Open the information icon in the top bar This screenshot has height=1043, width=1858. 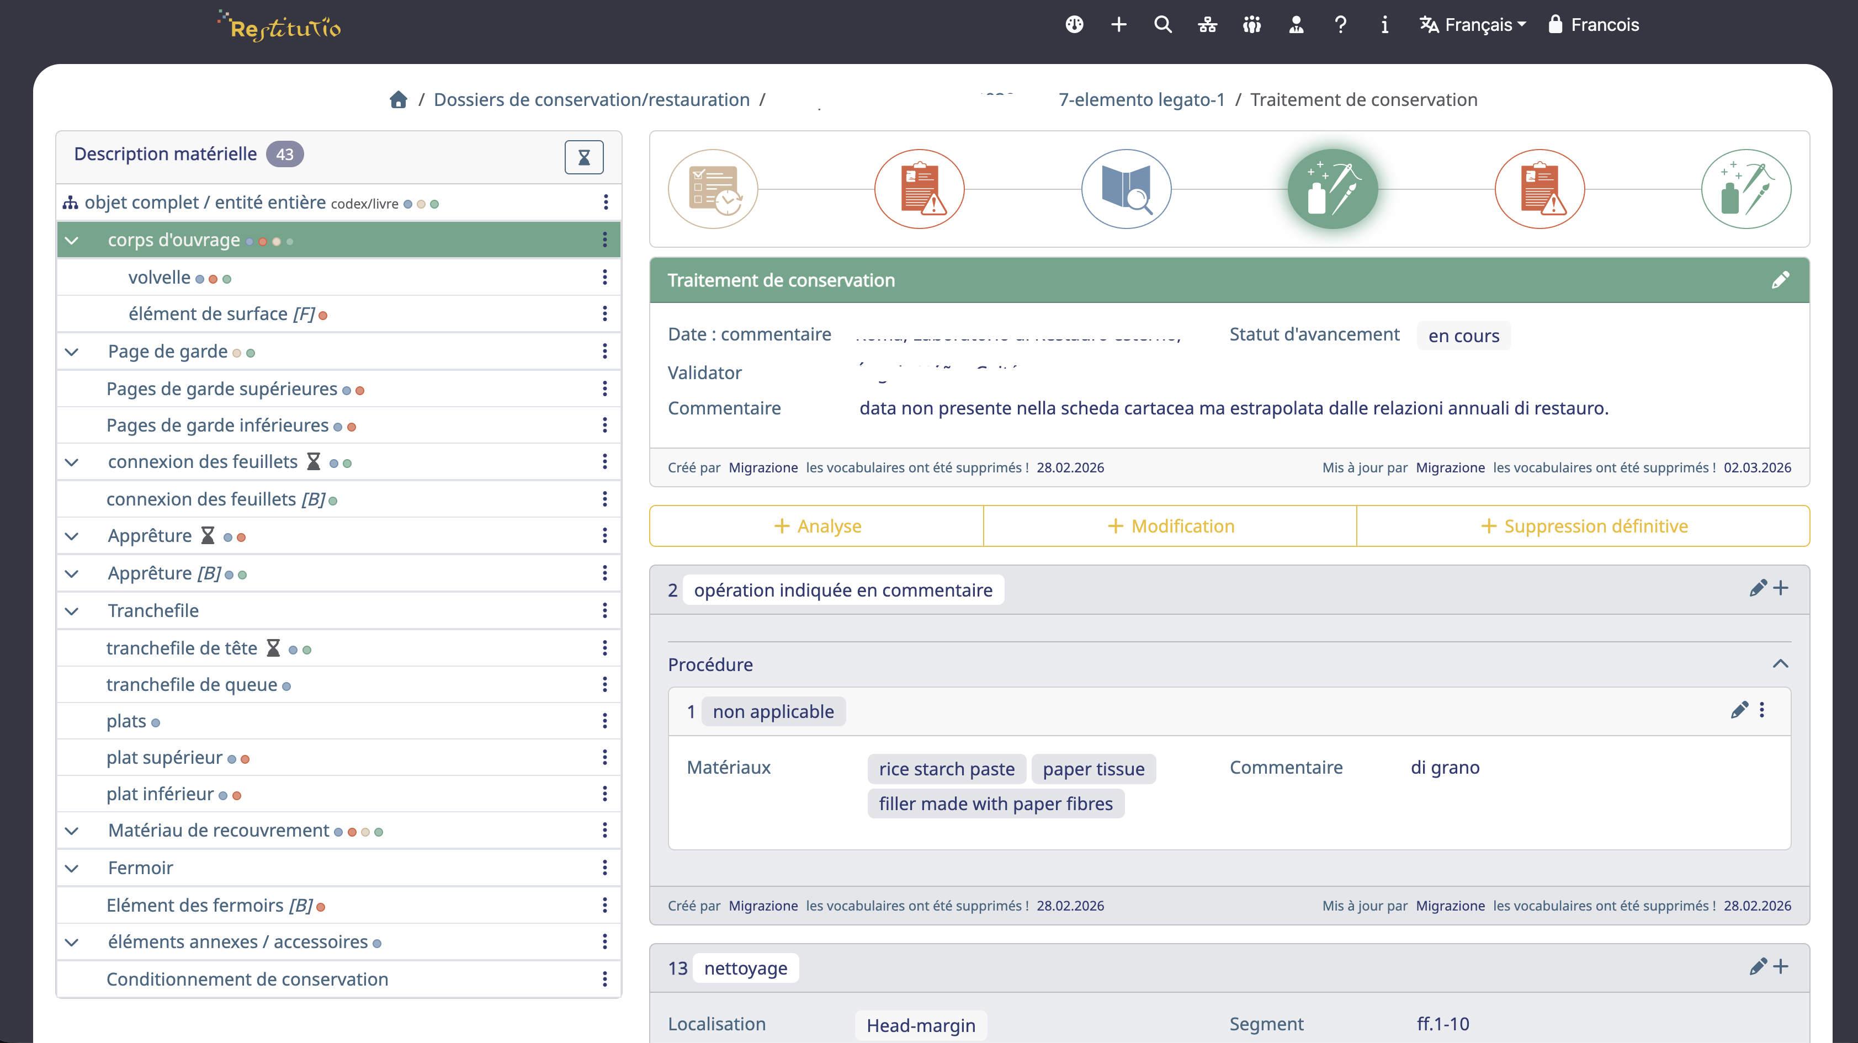(1385, 24)
